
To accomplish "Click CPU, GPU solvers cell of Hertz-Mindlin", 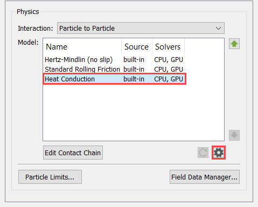I will point(169,60).
